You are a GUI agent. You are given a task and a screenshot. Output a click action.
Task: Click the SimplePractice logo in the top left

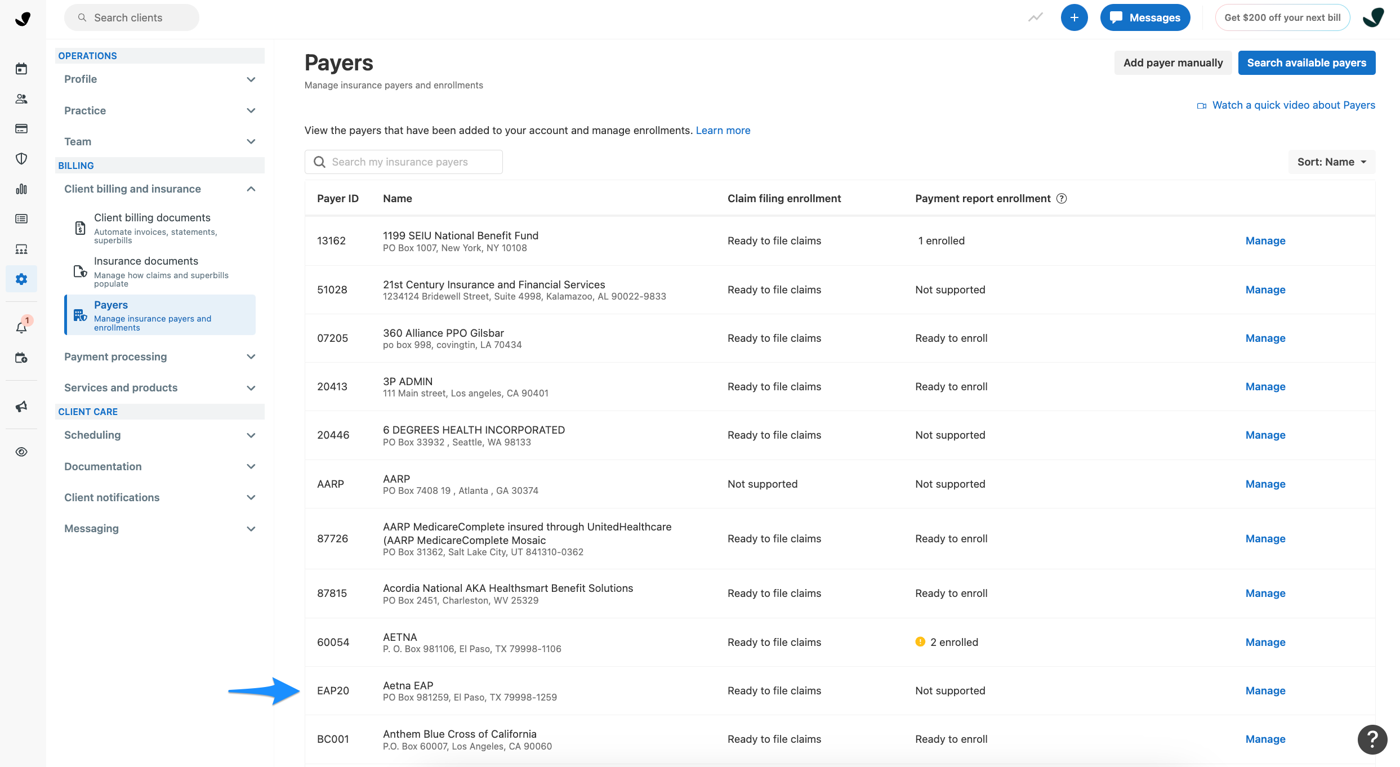coord(23,19)
